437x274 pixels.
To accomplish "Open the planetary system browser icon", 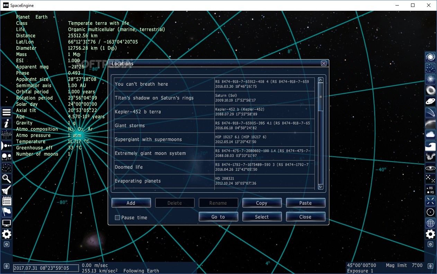I will tap(6, 145).
